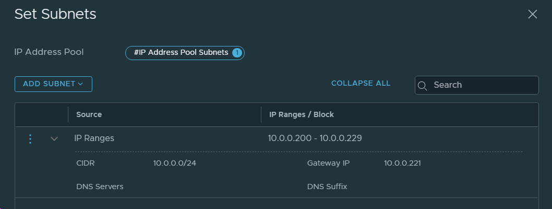552x209 pixels.
Task: Click COLLAPSE ALL link
Action: (361, 84)
